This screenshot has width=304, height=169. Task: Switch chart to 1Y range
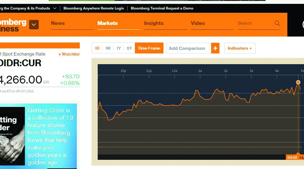(x=119, y=48)
